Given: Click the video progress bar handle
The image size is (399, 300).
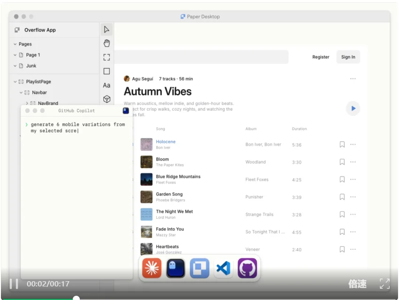Looking at the screenshot, I should click(76, 298).
